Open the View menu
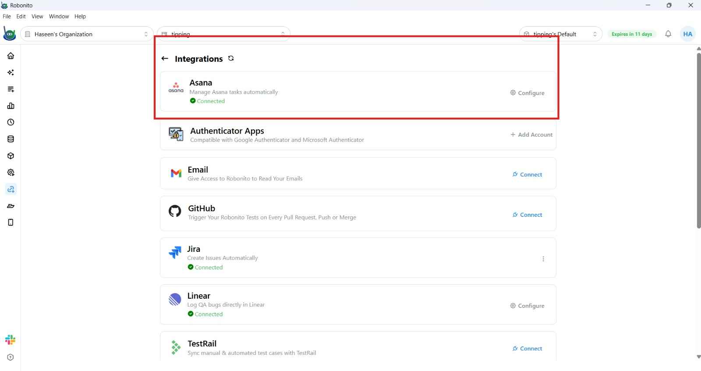Image resolution: width=701 pixels, height=371 pixels. point(37,16)
